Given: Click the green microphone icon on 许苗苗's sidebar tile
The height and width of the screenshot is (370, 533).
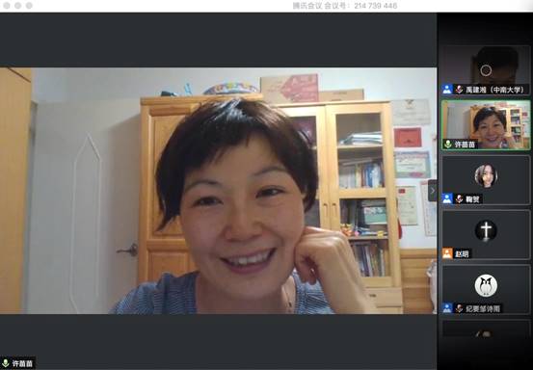Looking at the screenshot, I should [x=448, y=145].
